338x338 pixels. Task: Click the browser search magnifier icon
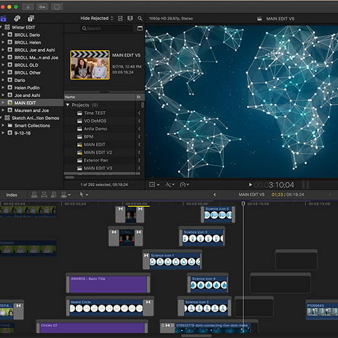pyautogui.click(x=140, y=19)
